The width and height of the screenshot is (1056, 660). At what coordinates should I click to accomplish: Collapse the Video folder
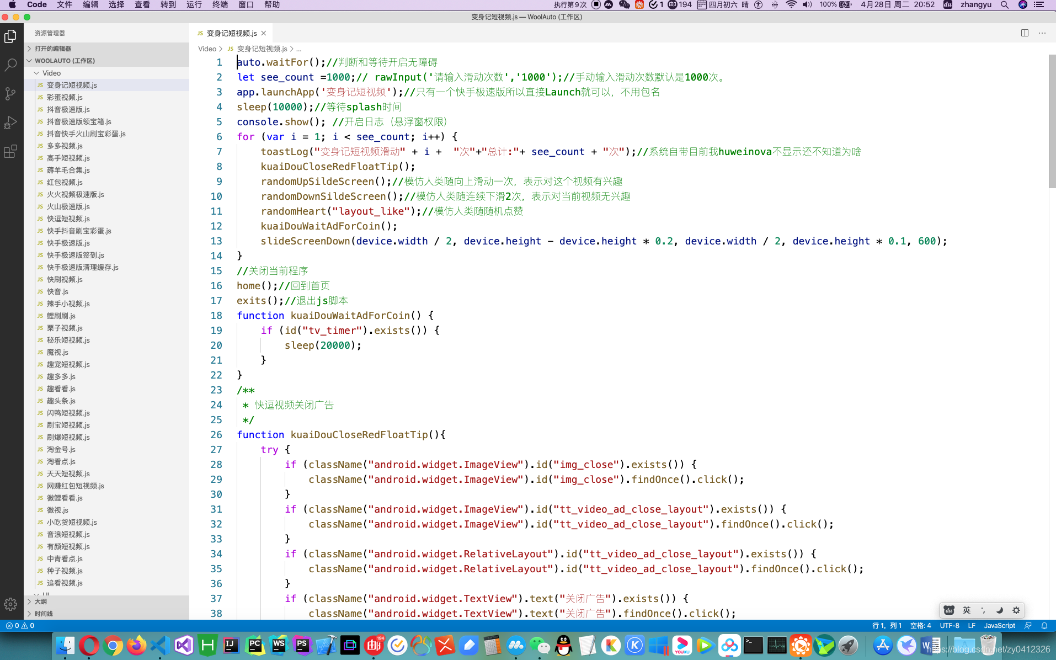(106, 73)
